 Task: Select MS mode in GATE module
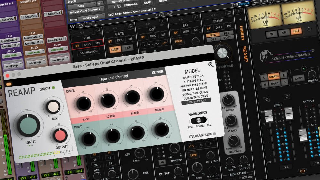tap(131, 39)
